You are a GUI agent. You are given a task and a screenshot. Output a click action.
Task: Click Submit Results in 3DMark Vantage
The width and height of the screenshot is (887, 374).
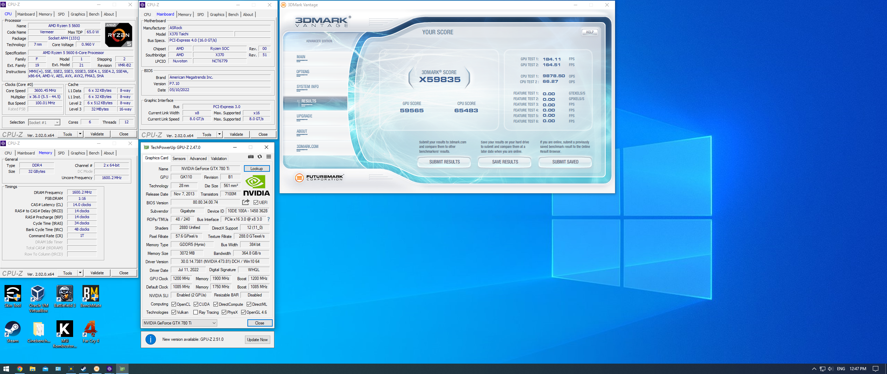point(445,162)
